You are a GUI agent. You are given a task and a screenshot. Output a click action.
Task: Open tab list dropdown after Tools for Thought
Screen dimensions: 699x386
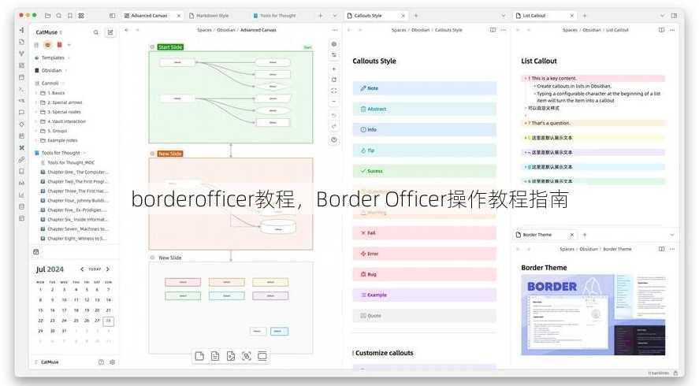(335, 16)
